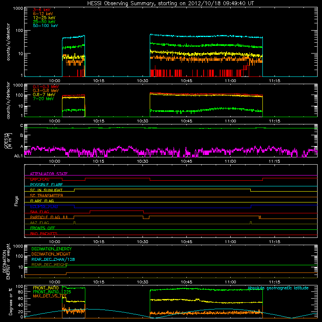Select the 12-25 keV legend label
The height and width of the screenshot is (322, 322).
(x=44, y=18)
